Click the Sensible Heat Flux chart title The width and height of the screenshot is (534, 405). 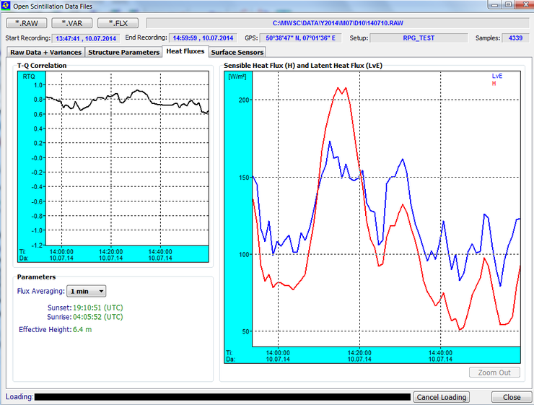(x=303, y=66)
